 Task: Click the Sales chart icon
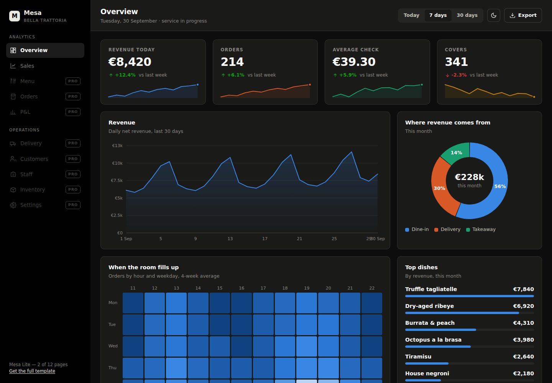pyautogui.click(x=13, y=66)
